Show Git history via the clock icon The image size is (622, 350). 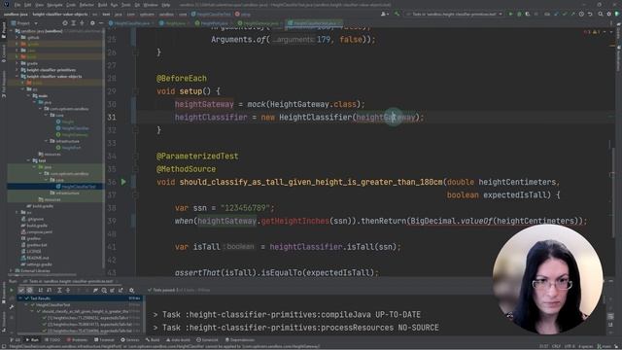coord(581,14)
